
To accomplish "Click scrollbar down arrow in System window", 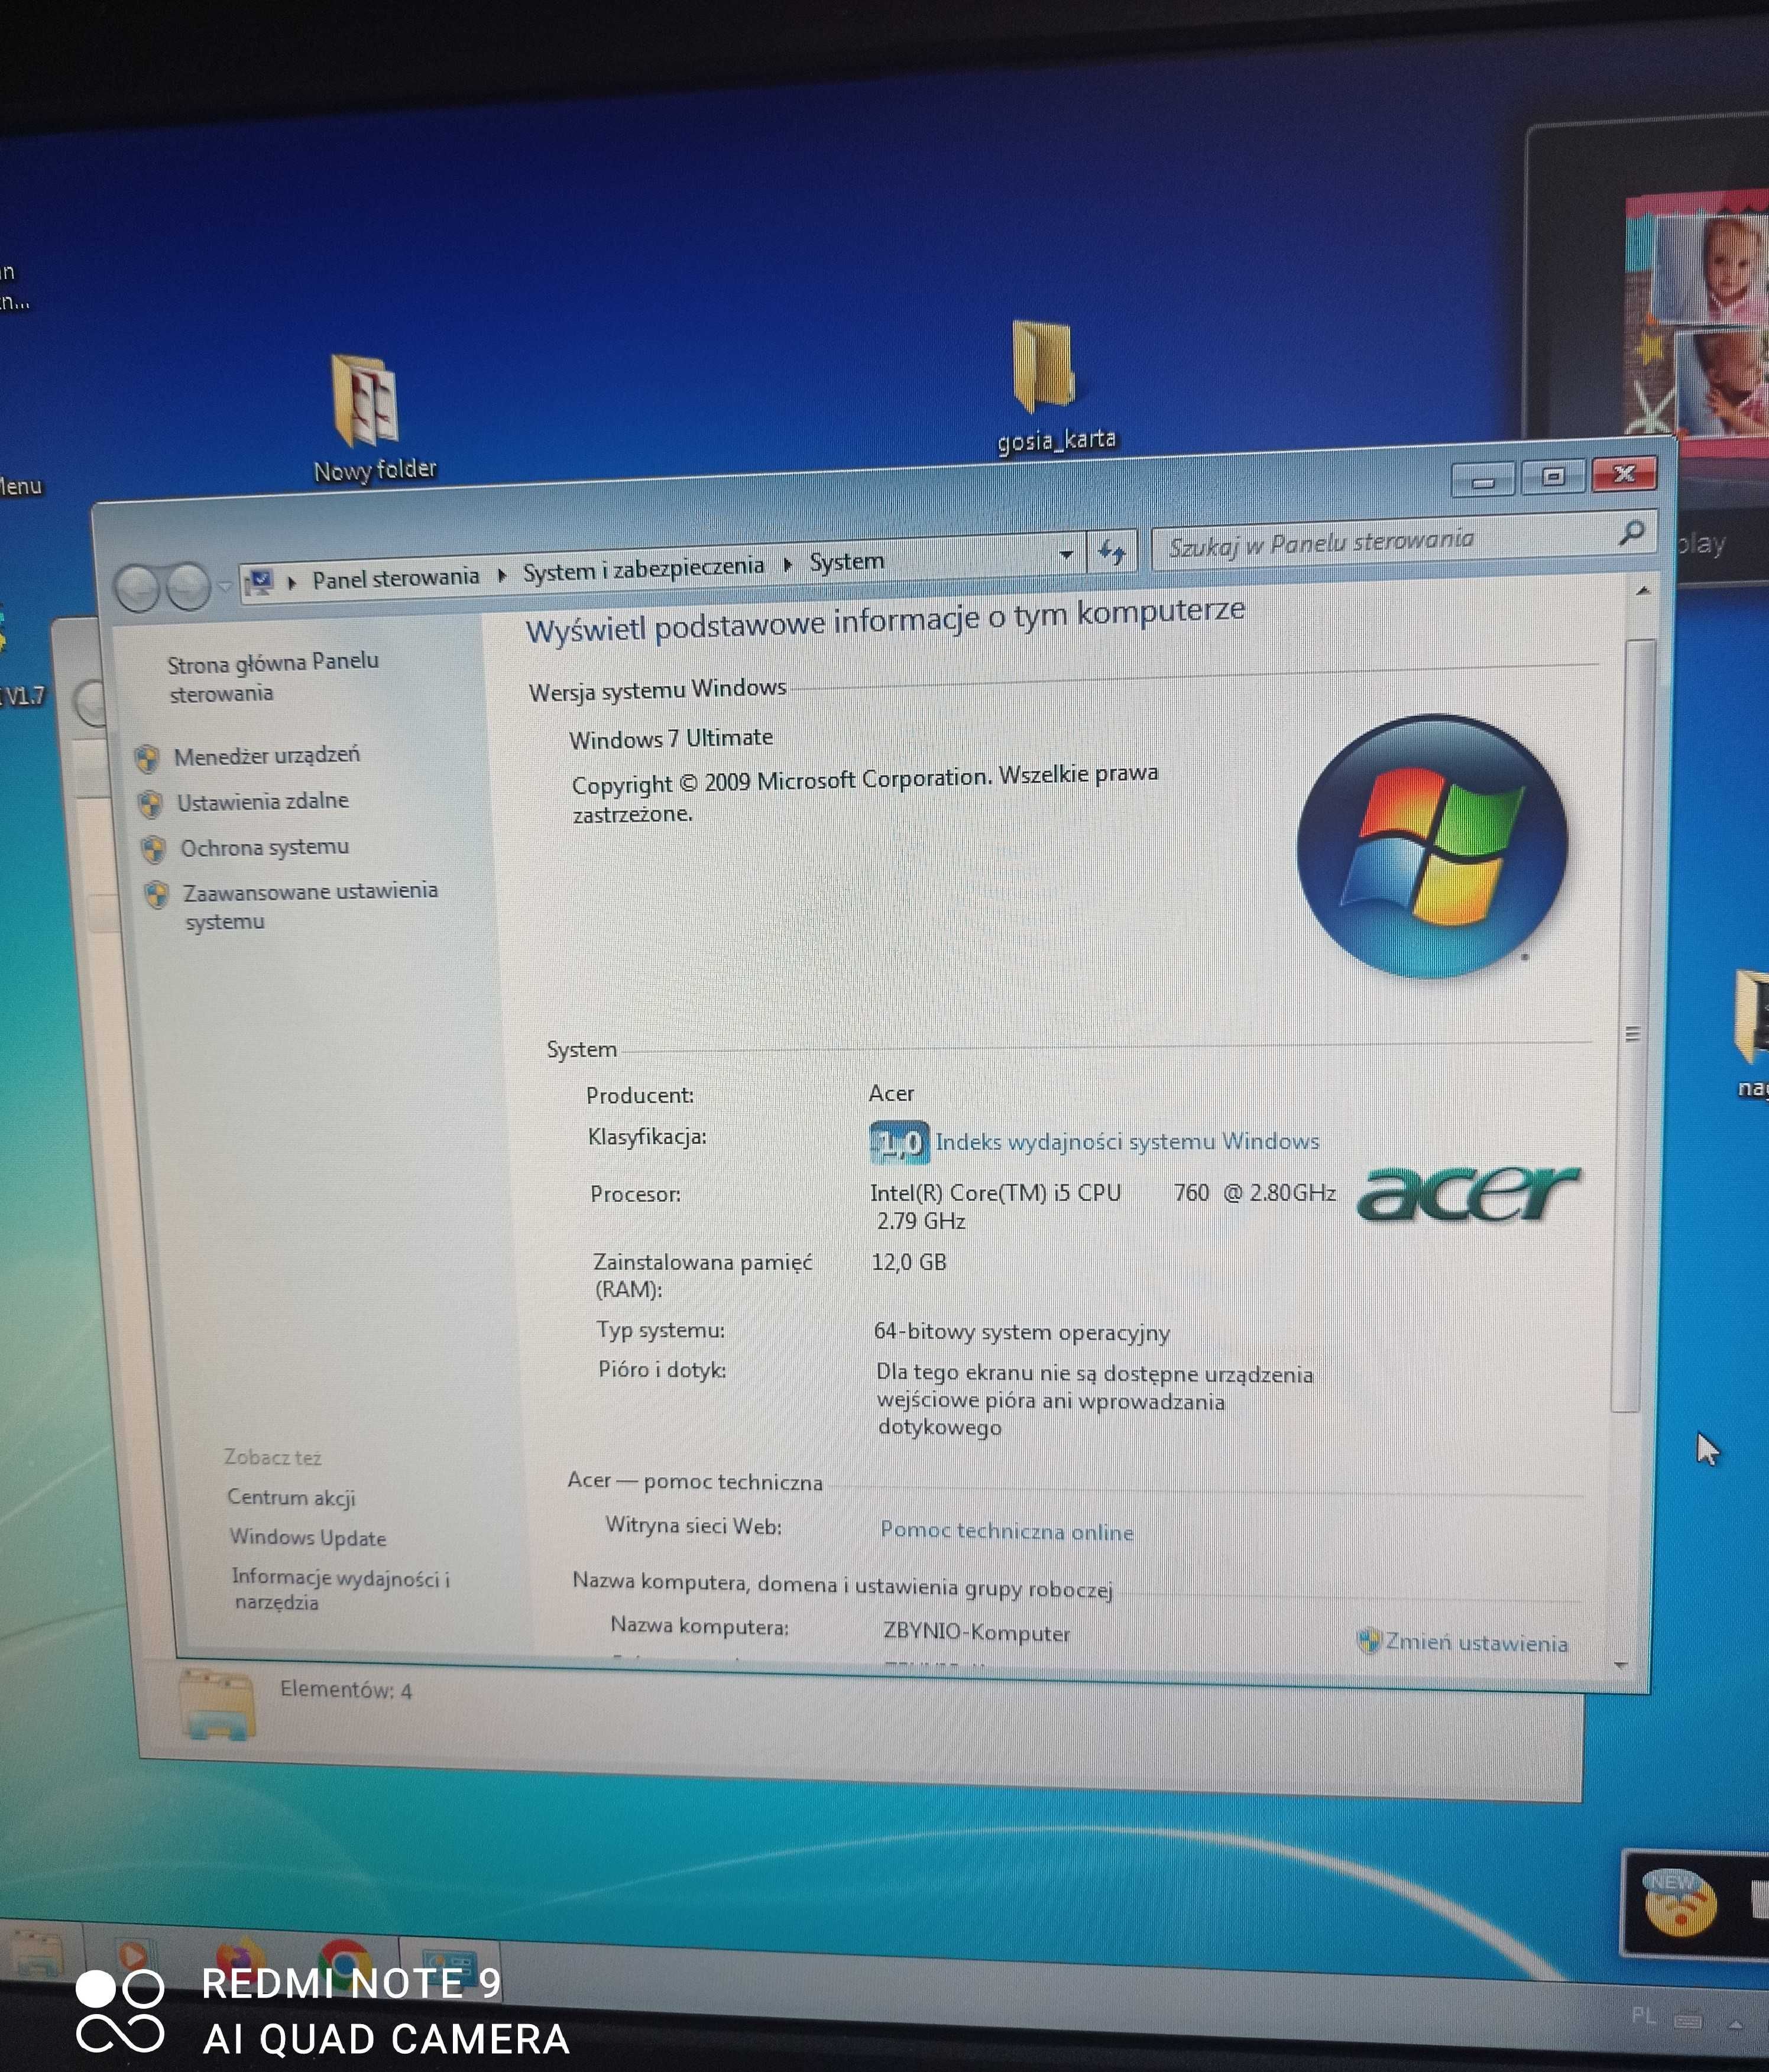I will click(1621, 1666).
